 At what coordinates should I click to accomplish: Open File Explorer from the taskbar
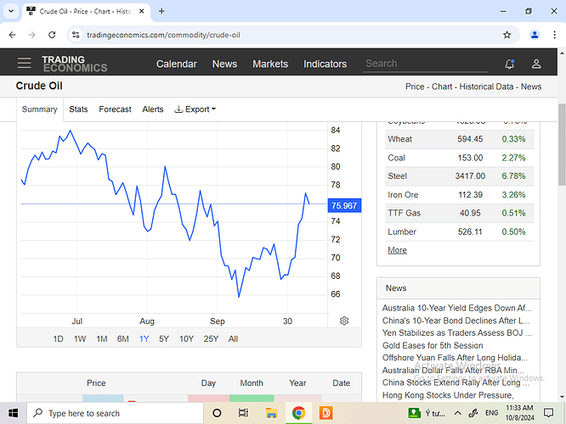click(271, 413)
